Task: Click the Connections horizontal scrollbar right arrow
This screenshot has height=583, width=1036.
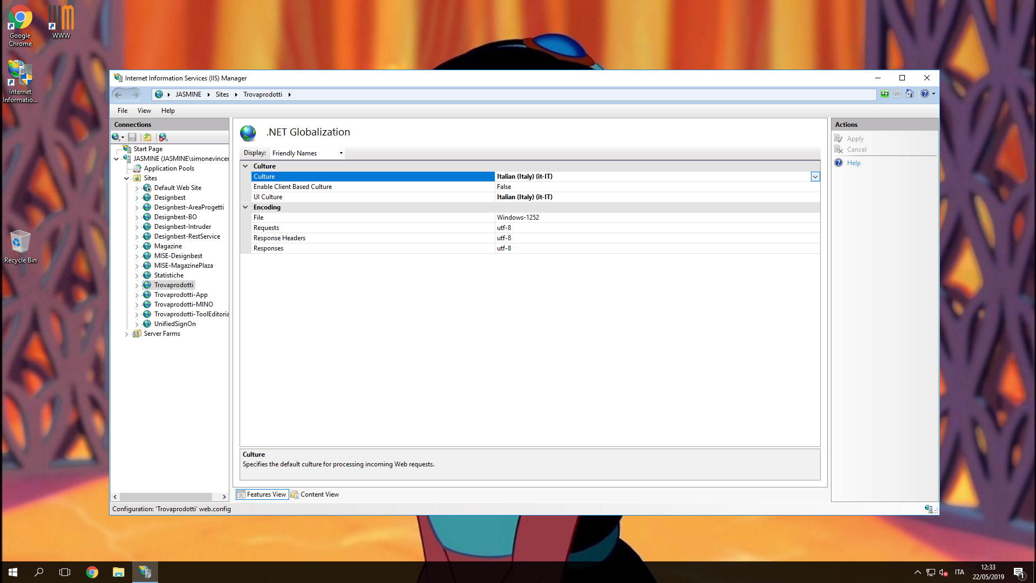Action: [224, 497]
